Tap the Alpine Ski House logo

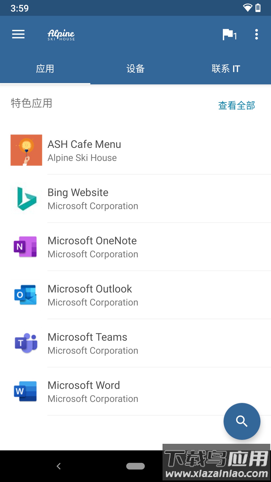61,35
